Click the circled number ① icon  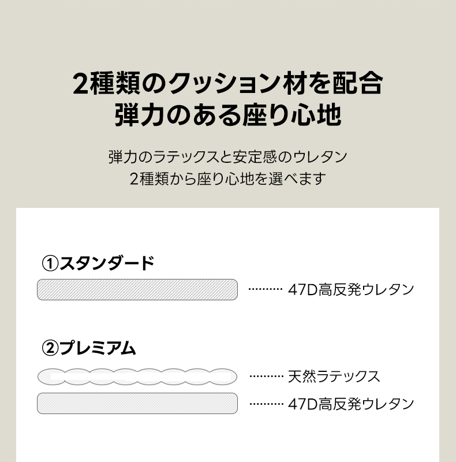point(50,264)
